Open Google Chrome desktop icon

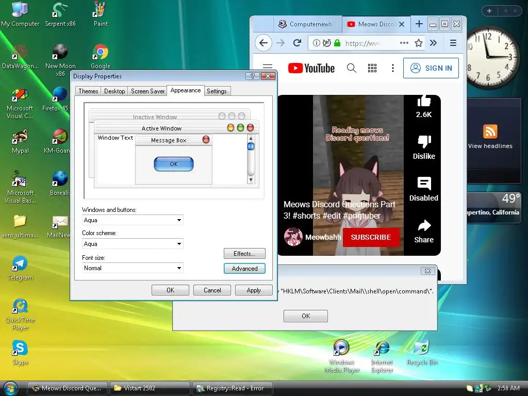pyautogui.click(x=101, y=57)
